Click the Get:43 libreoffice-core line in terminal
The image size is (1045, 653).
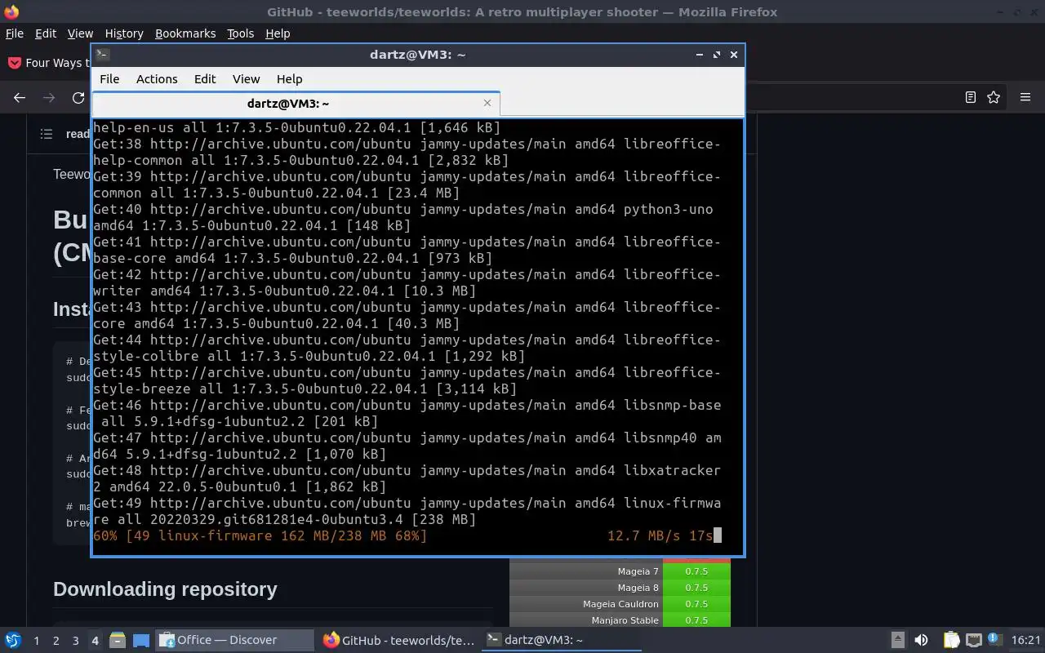pos(407,315)
